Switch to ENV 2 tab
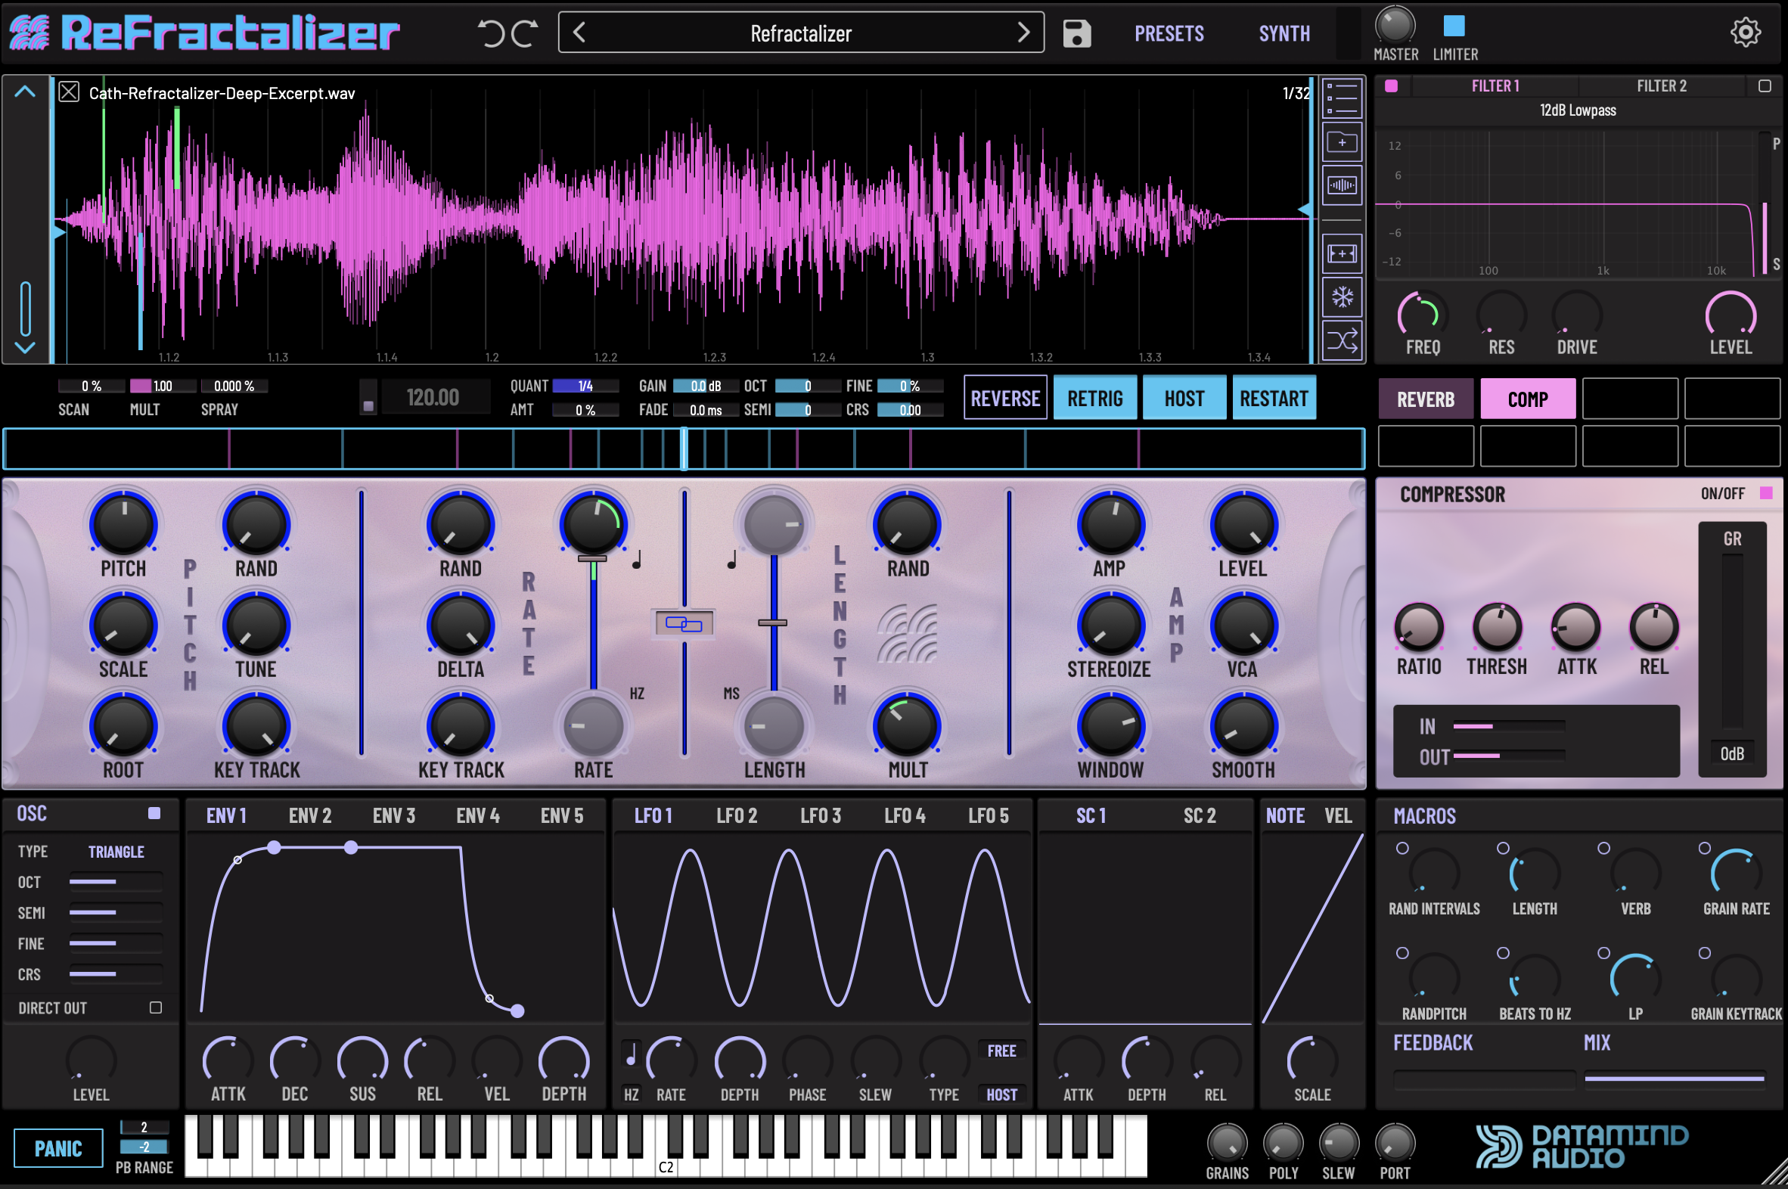Image resolution: width=1788 pixels, height=1189 pixels. (309, 815)
